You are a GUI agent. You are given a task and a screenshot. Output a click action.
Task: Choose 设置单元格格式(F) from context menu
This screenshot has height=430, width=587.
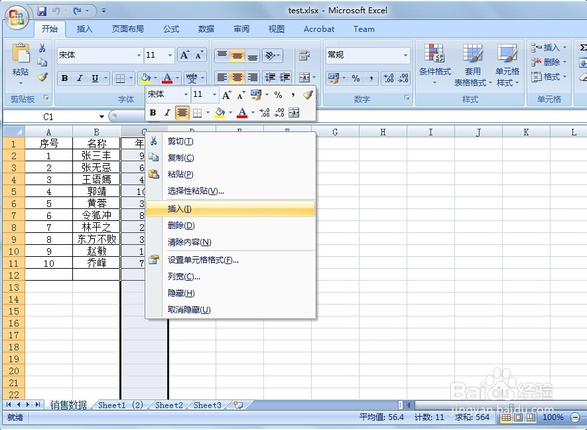[x=231, y=260]
